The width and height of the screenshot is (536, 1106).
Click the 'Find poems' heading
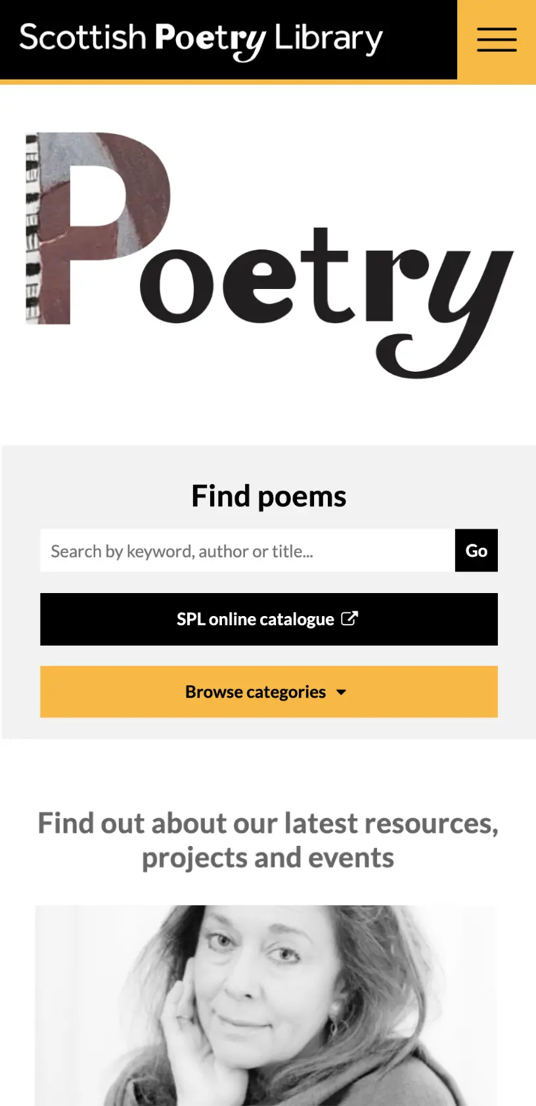click(269, 497)
